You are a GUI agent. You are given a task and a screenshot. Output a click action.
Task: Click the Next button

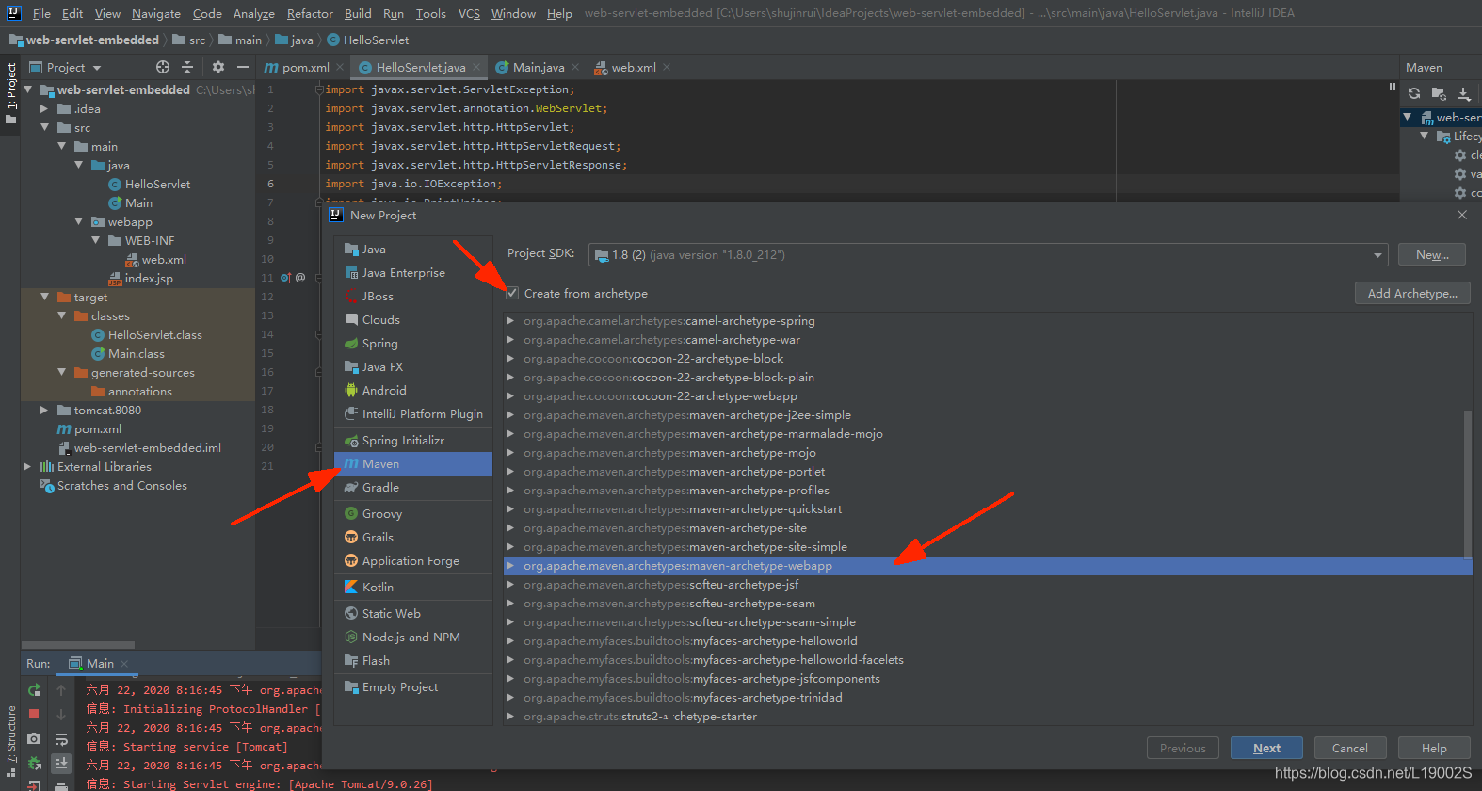pyautogui.click(x=1266, y=748)
